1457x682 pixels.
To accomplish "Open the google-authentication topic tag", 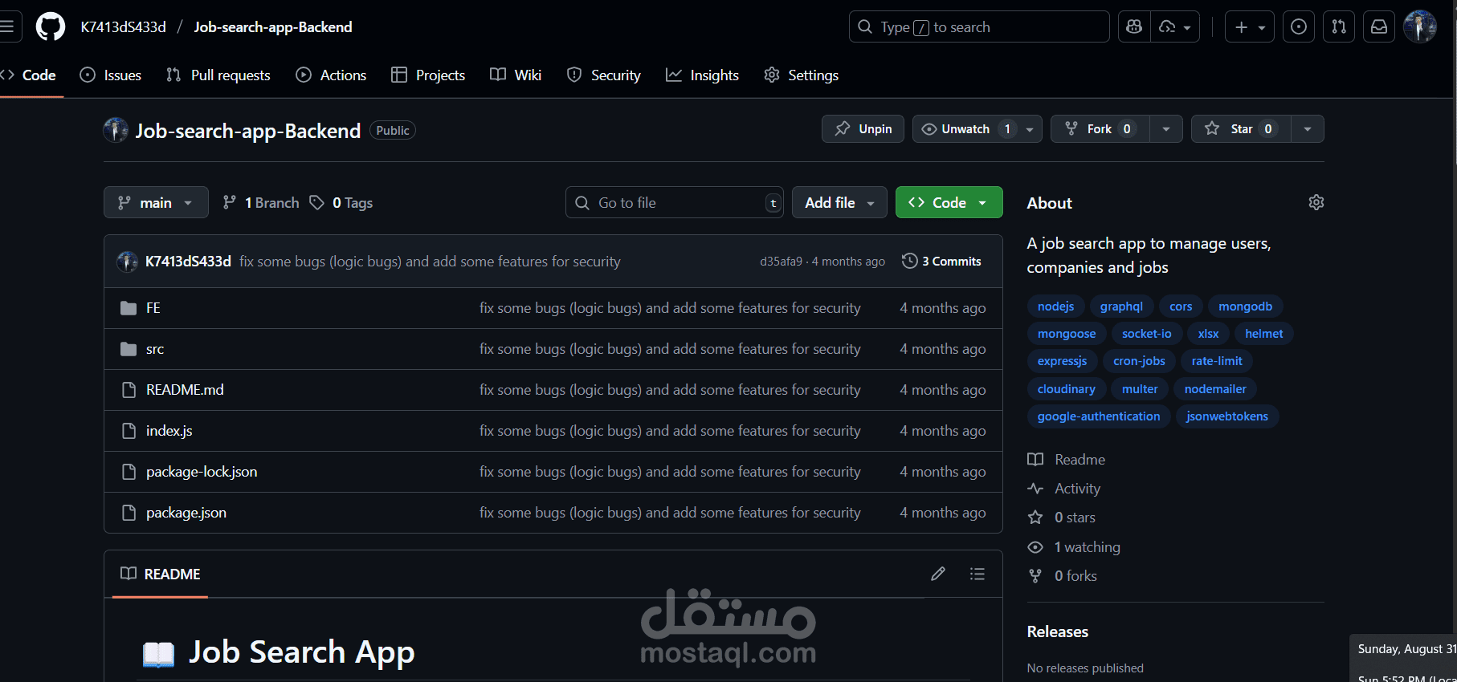I will point(1098,416).
